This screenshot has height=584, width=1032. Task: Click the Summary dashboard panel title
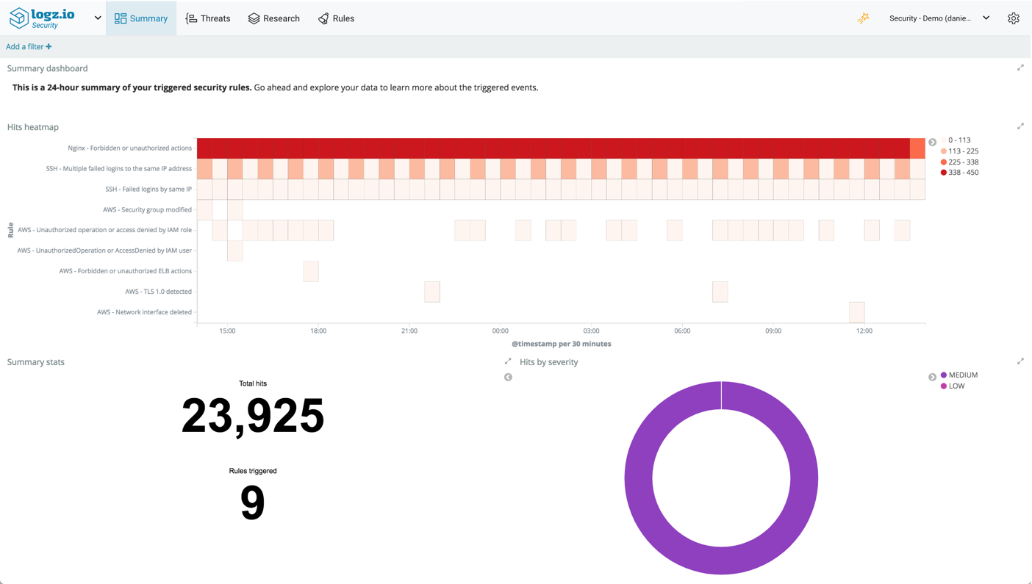pyautogui.click(x=47, y=68)
